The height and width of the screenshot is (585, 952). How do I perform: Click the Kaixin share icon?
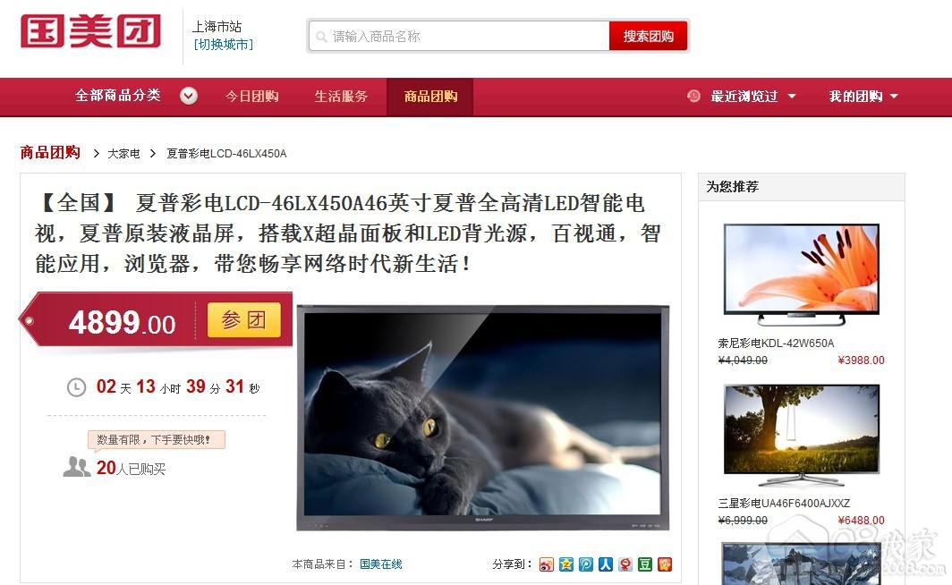[x=625, y=564]
